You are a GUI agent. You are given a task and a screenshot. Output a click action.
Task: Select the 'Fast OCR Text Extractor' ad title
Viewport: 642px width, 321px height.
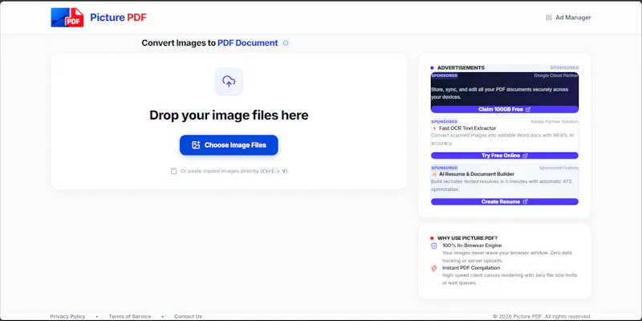[468, 128]
